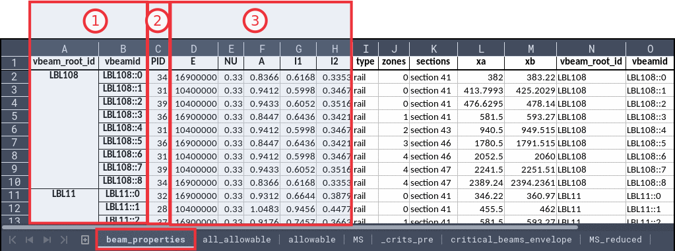Select column A header
Image resolution: width=675 pixels, height=251 pixels.
click(x=65, y=49)
